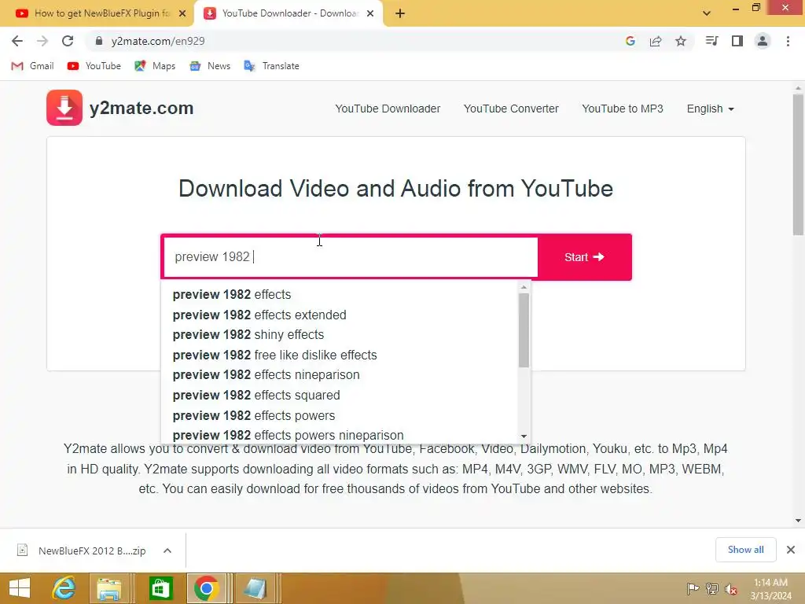
Task: Open File Explorer from taskbar
Action: click(108, 588)
